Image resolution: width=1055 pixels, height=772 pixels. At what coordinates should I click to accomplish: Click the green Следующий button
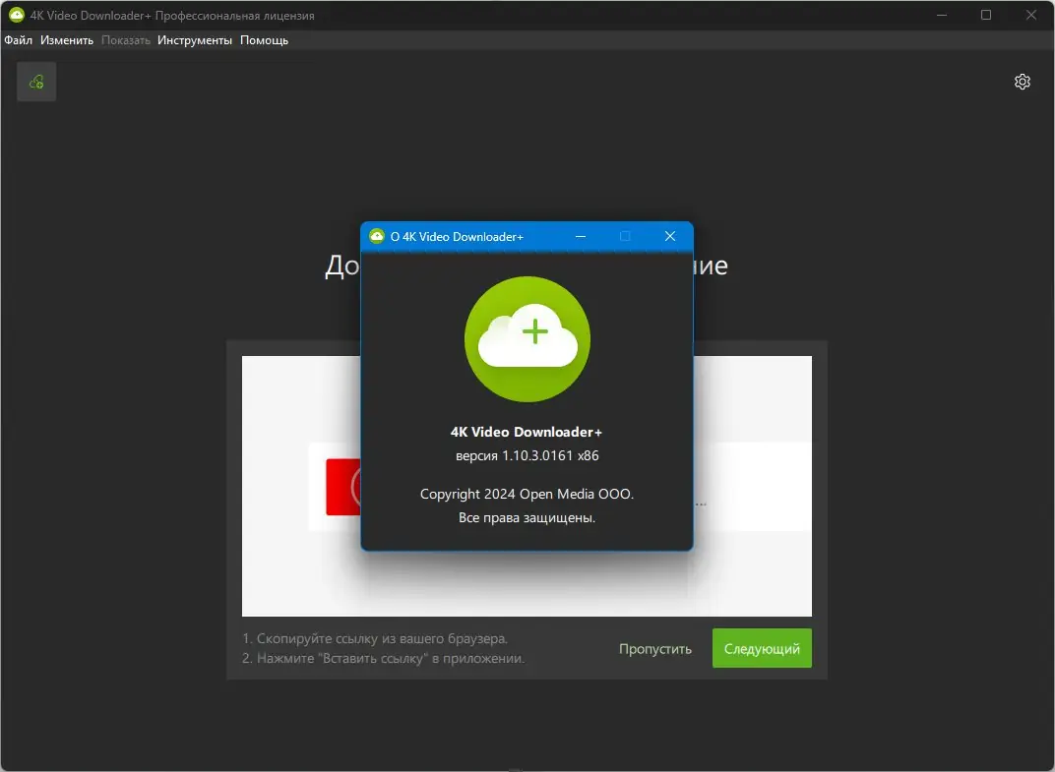pyautogui.click(x=762, y=648)
